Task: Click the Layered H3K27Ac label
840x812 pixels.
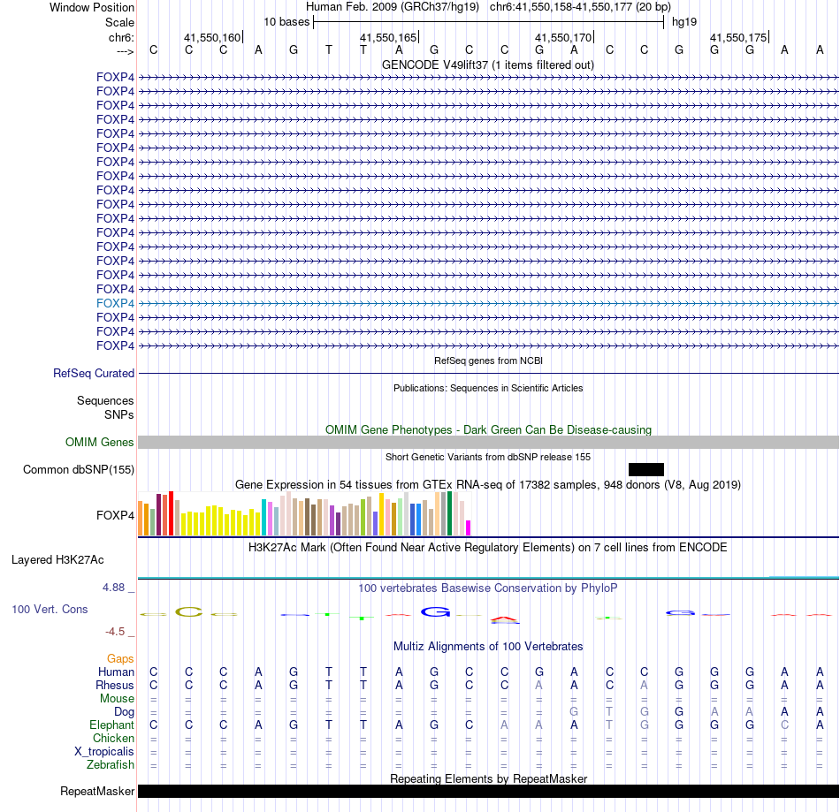Action: (x=57, y=560)
